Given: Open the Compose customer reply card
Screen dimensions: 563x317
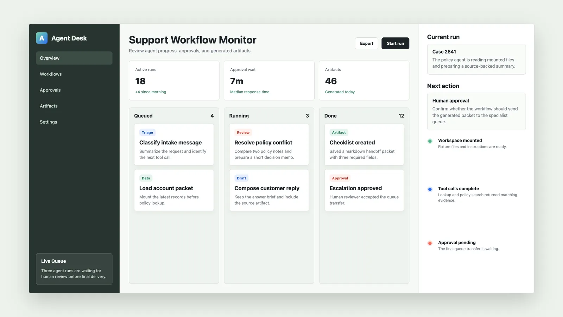Looking at the screenshot, I should (x=269, y=190).
